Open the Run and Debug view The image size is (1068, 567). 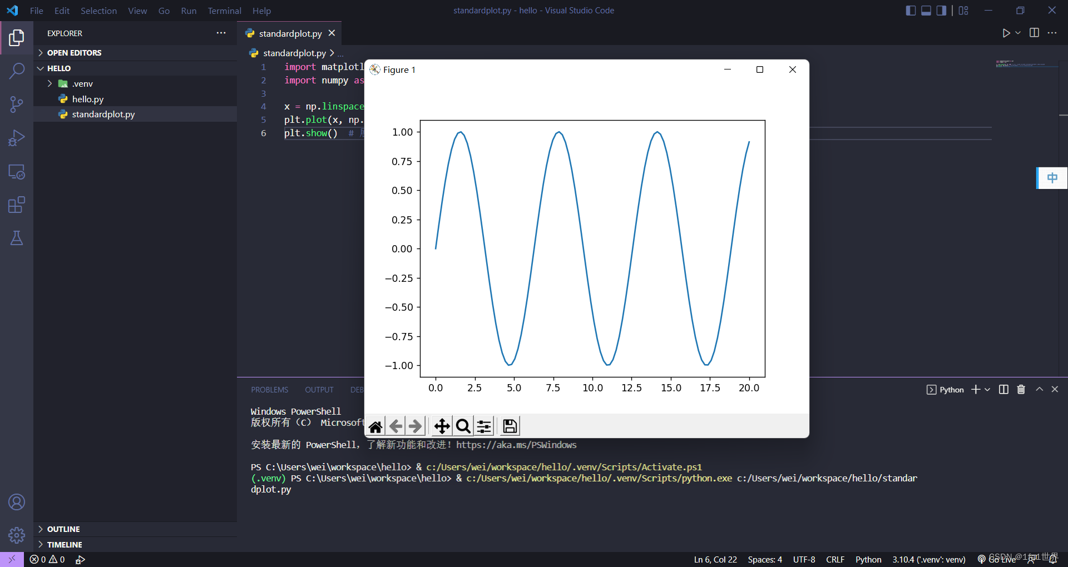click(17, 138)
